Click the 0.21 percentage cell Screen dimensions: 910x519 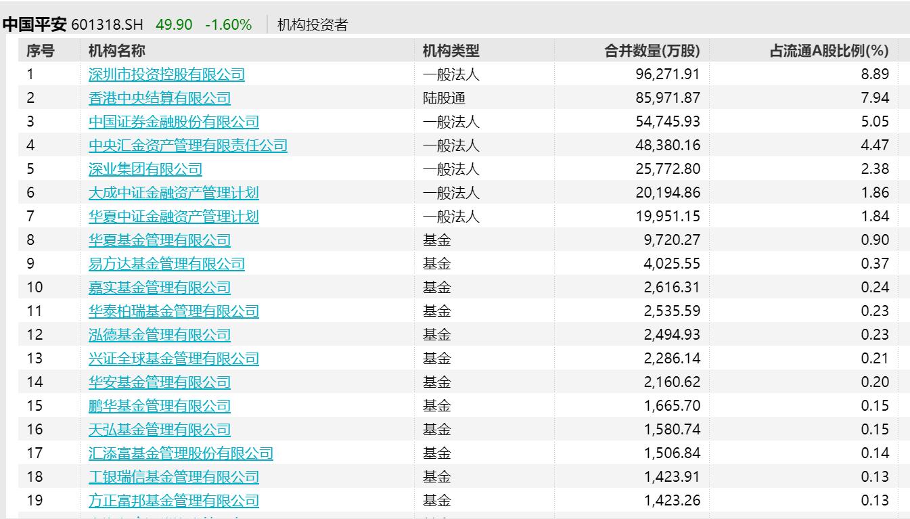(875, 359)
